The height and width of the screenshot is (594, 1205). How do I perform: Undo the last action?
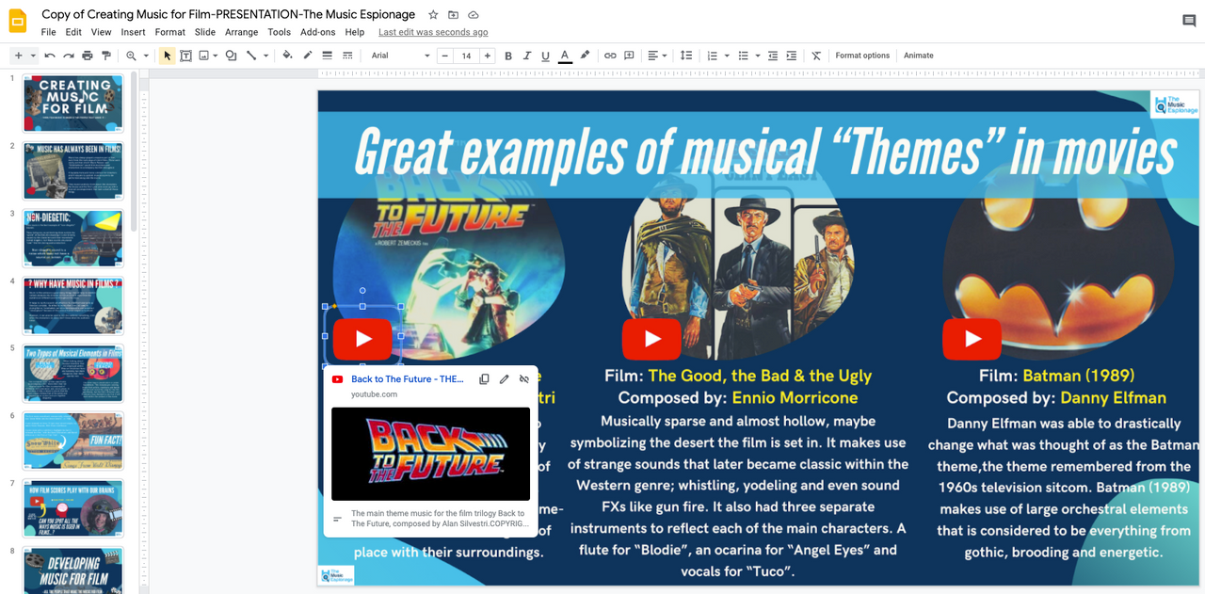click(x=50, y=56)
